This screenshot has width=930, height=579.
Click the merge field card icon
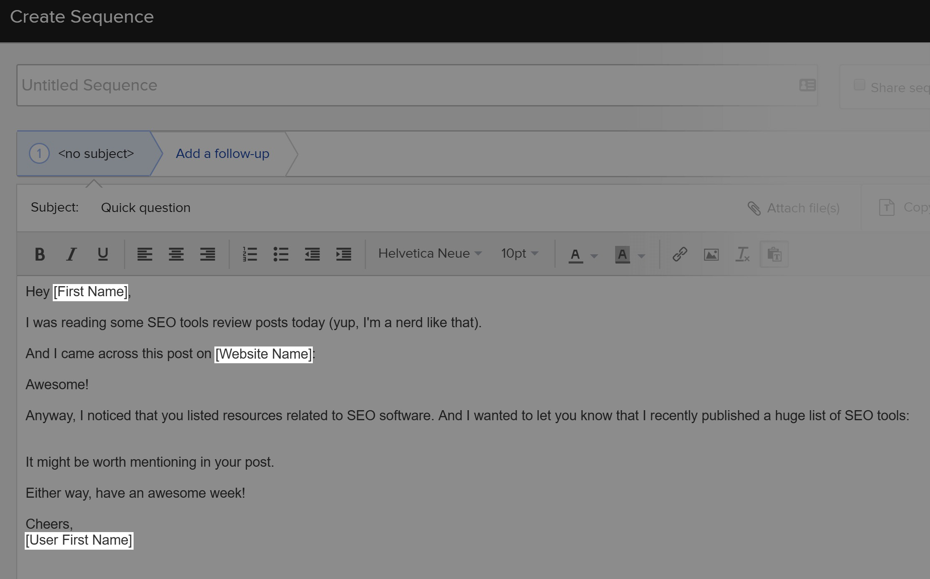pyautogui.click(x=807, y=85)
